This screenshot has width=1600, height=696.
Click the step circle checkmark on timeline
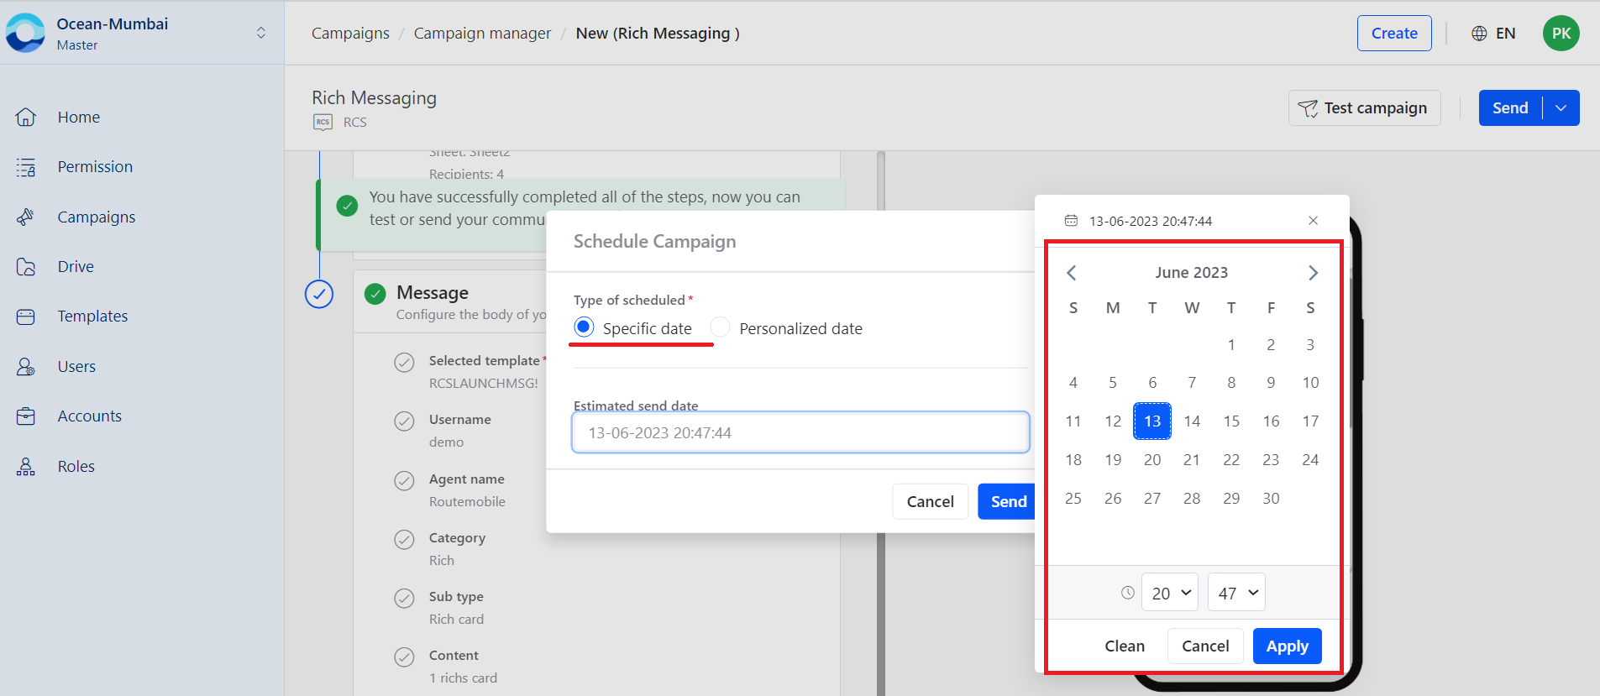click(x=319, y=294)
